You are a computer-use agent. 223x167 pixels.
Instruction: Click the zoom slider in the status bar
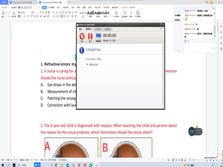(209, 160)
